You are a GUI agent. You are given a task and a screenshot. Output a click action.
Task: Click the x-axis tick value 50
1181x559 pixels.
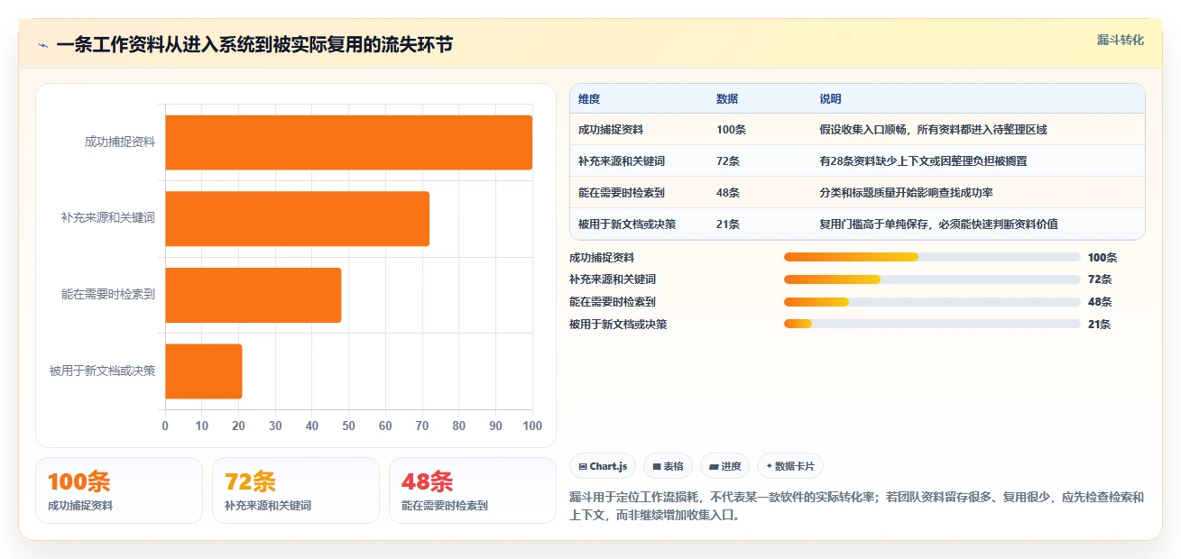click(348, 426)
